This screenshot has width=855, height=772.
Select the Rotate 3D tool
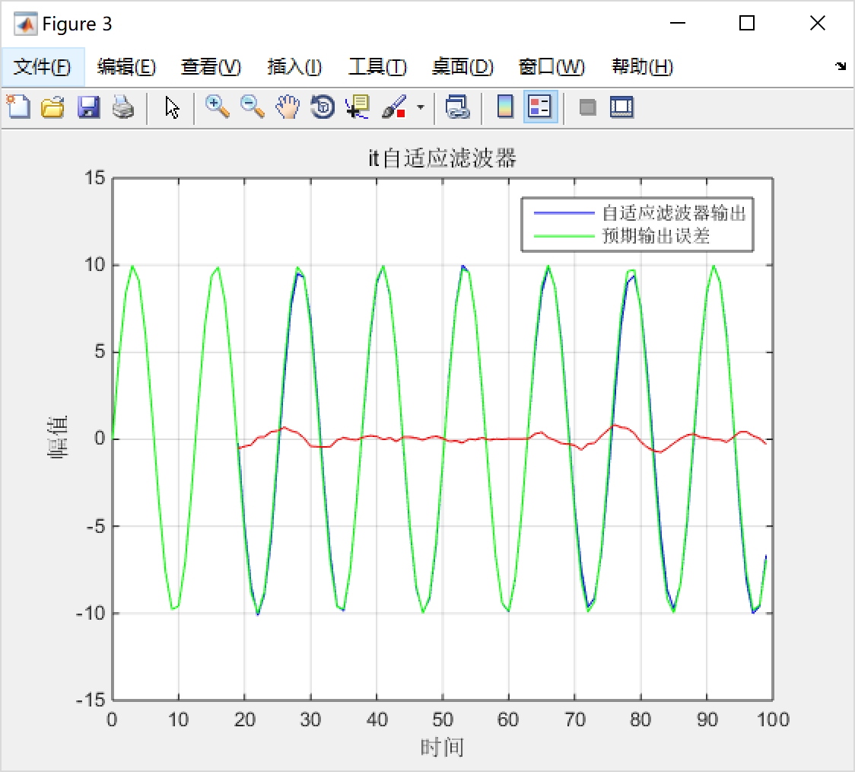click(x=323, y=107)
